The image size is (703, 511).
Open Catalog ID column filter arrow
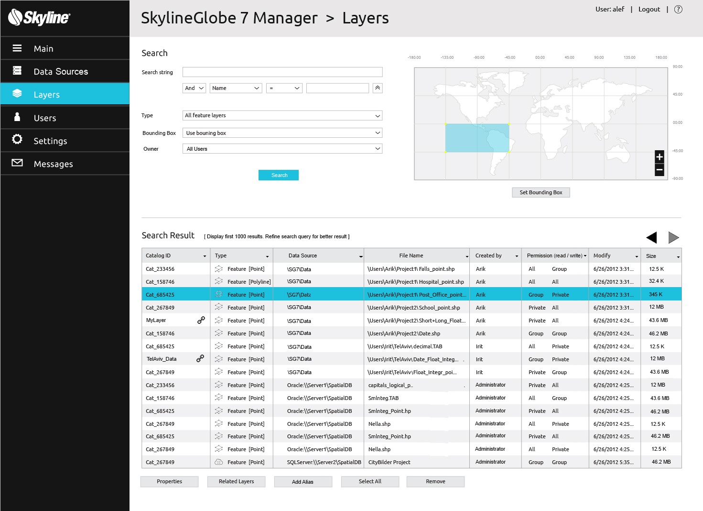[205, 256]
